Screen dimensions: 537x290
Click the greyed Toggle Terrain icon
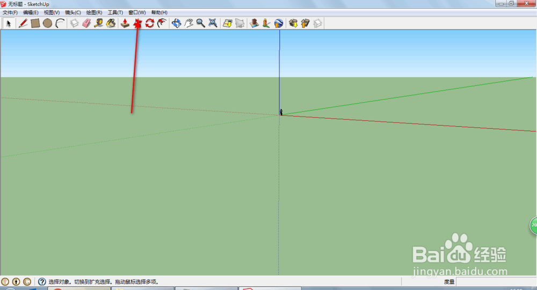[240, 23]
